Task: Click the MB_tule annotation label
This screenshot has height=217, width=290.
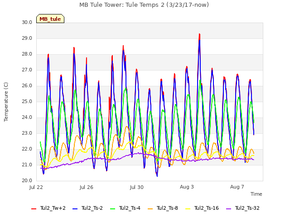Action: pyautogui.click(x=50, y=19)
